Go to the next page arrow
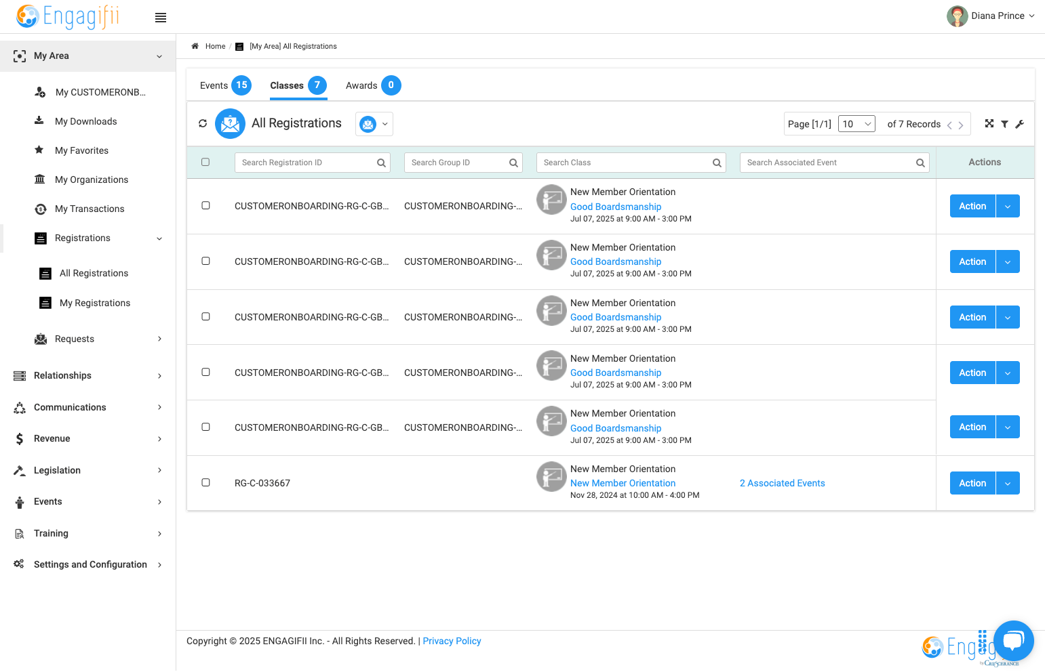This screenshot has width=1045, height=672. click(961, 125)
